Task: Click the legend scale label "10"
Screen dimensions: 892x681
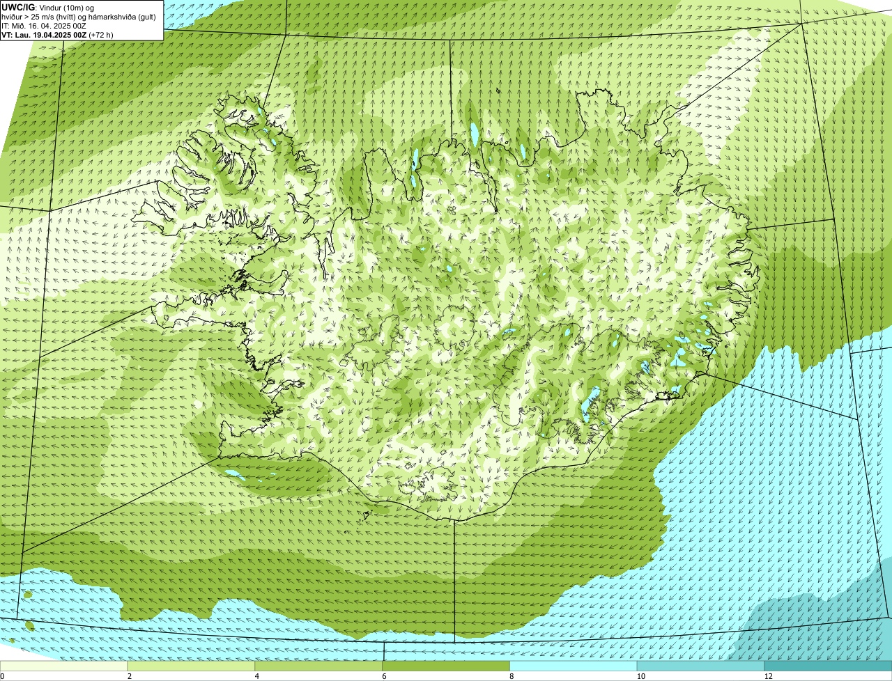Action: pos(640,676)
